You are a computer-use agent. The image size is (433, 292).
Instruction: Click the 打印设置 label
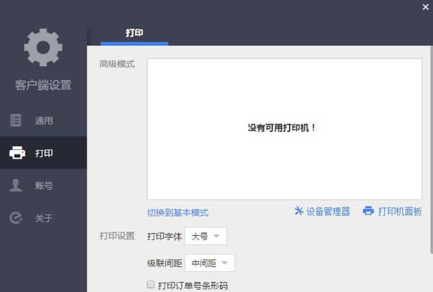tap(117, 236)
